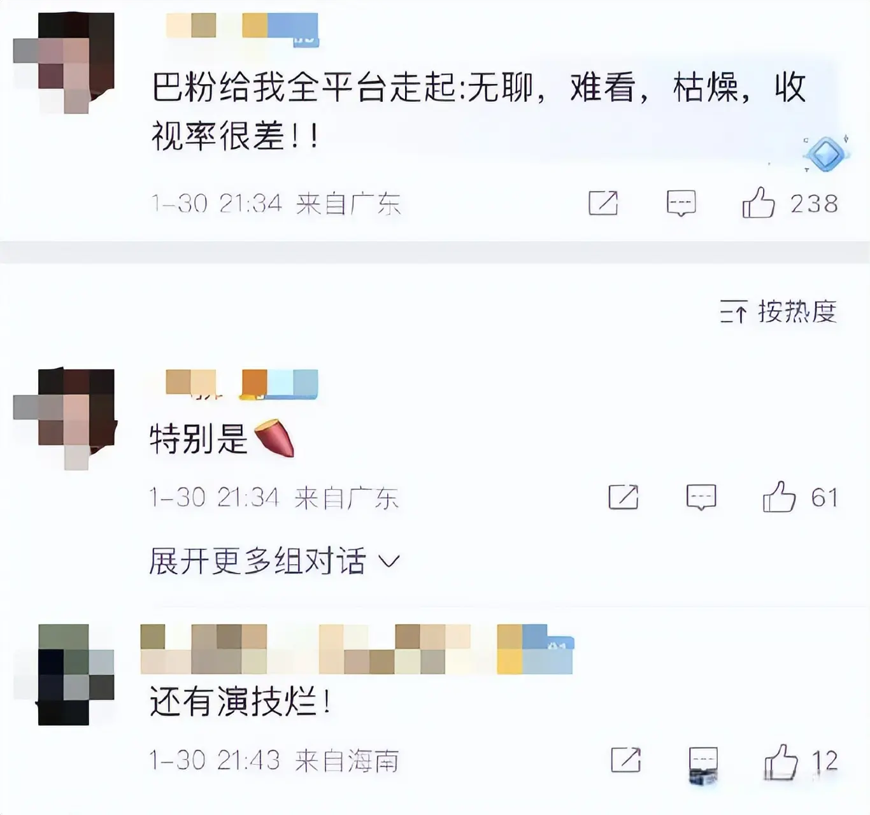
Task: Change sort order via 按热度
Action: pyautogui.click(x=778, y=312)
